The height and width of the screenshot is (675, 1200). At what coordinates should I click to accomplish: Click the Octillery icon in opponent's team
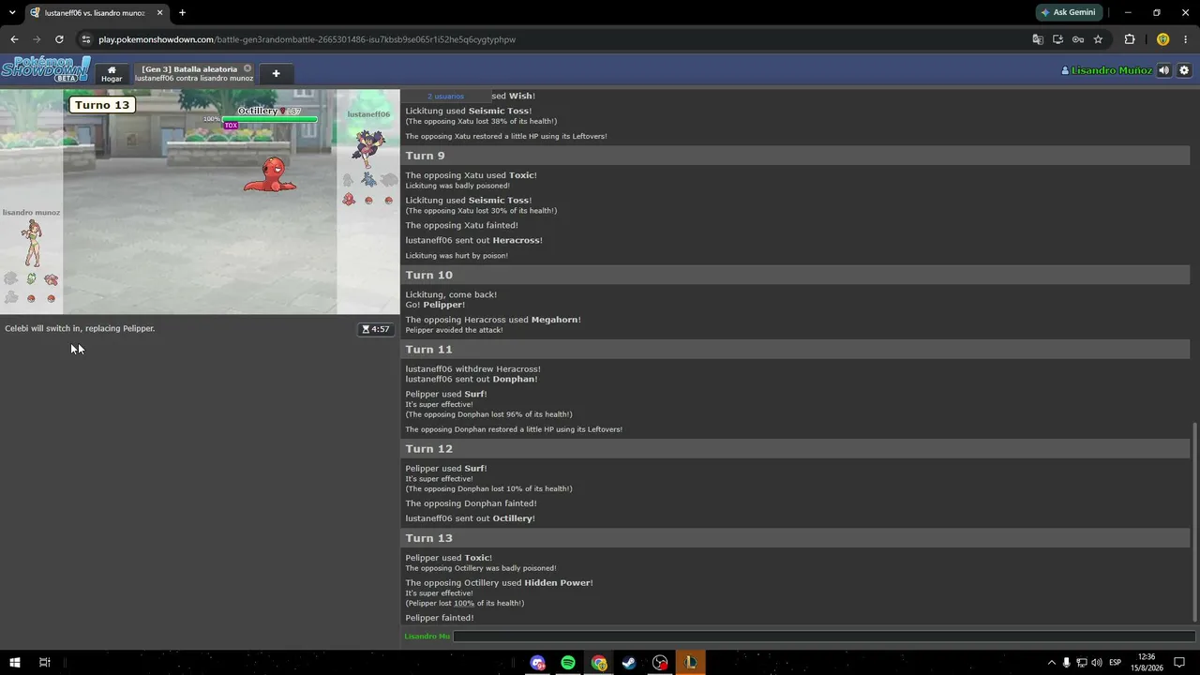point(349,199)
